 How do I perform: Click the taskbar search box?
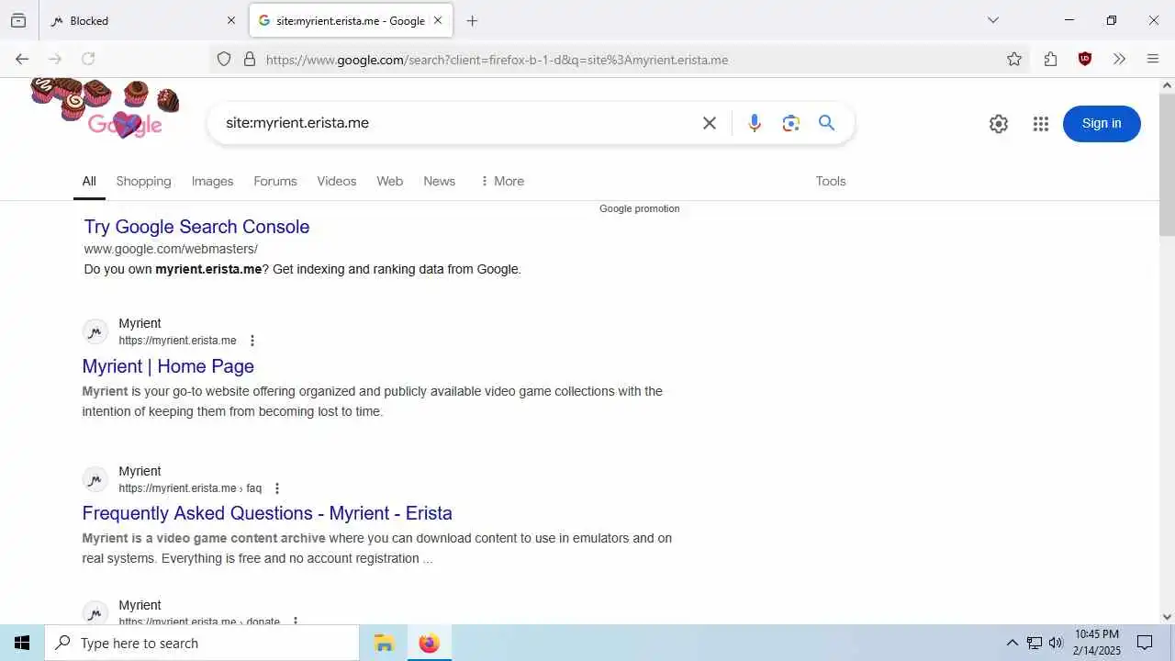(x=202, y=643)
